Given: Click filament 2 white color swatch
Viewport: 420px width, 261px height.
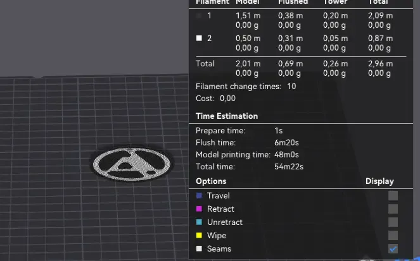Looking at the screenshot, I should tap(199, 38).
